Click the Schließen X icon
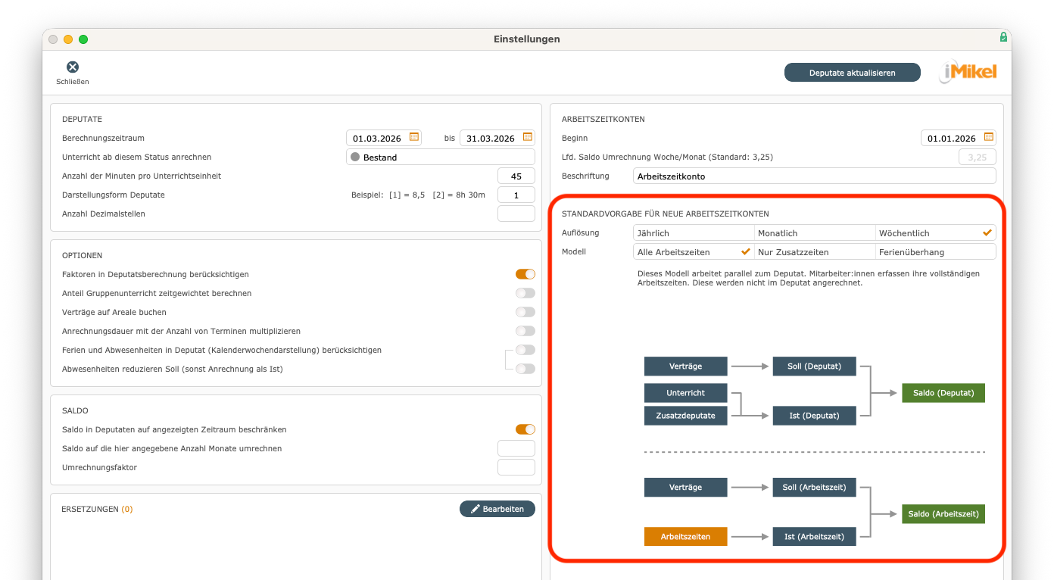 73,67
